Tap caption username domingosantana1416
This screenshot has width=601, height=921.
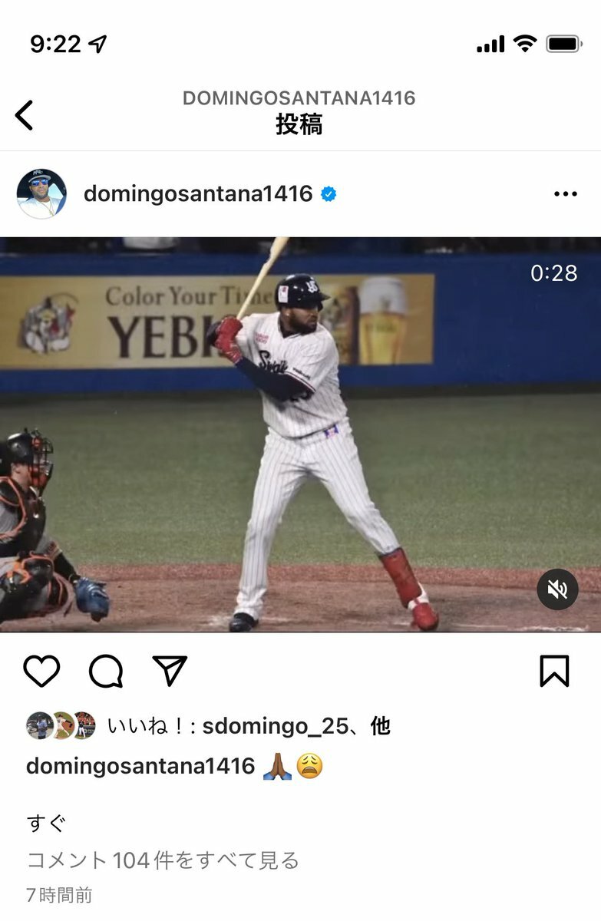(140, 766)
